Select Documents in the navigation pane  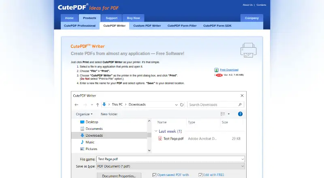click(94, 129)
